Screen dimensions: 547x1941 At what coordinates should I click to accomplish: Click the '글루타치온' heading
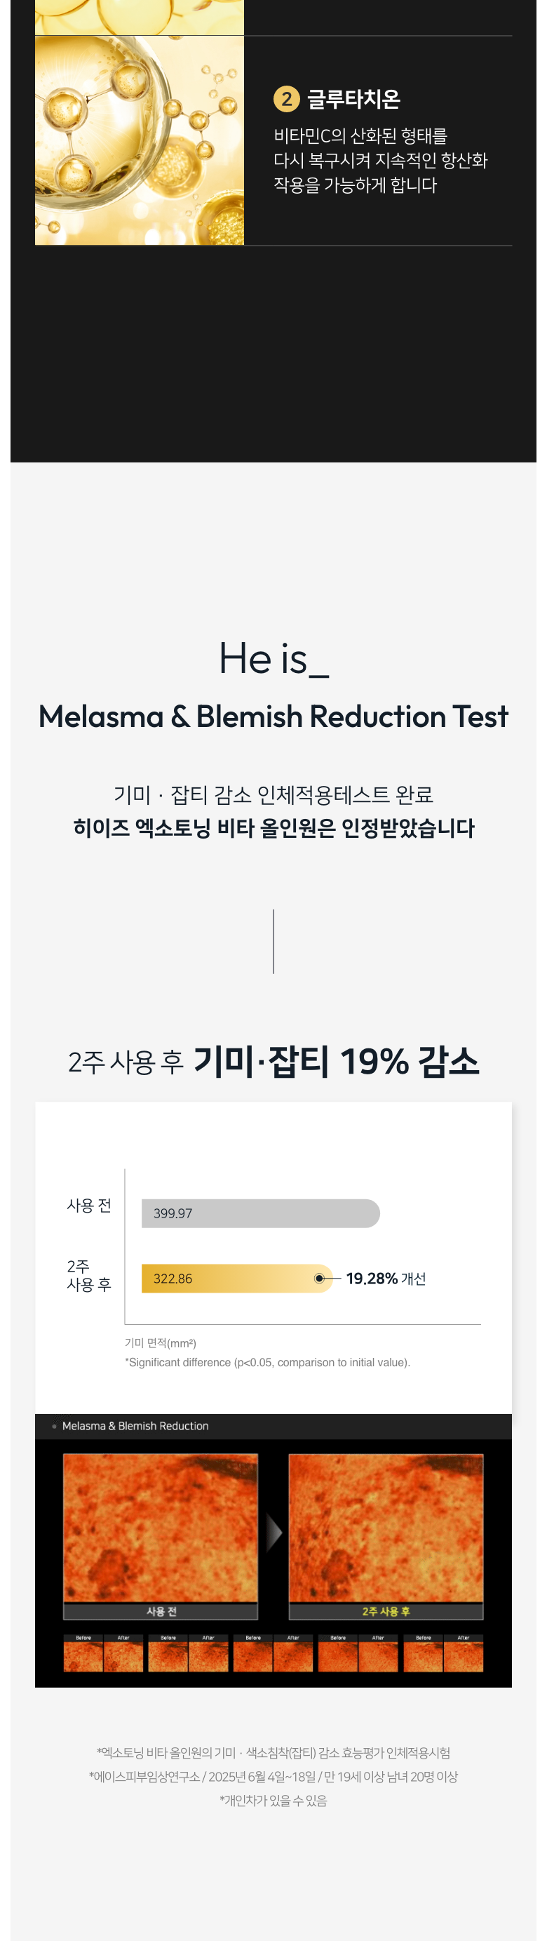tap(353, 99)
